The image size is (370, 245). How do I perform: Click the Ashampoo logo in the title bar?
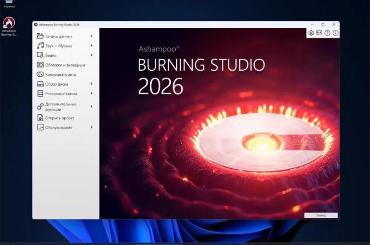tap(36, 24)
